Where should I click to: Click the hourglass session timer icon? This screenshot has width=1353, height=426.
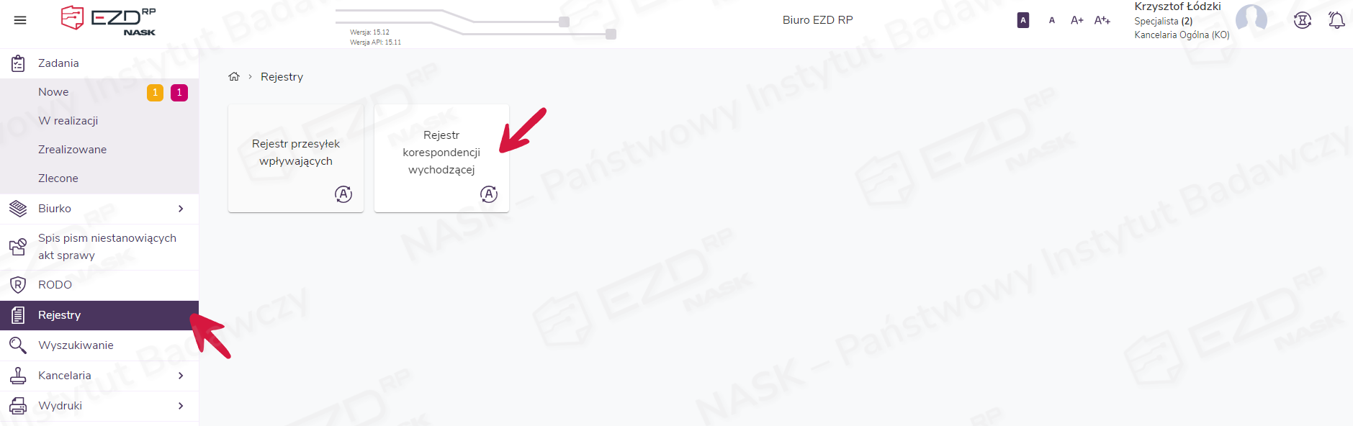click(x=1303, y=20)
